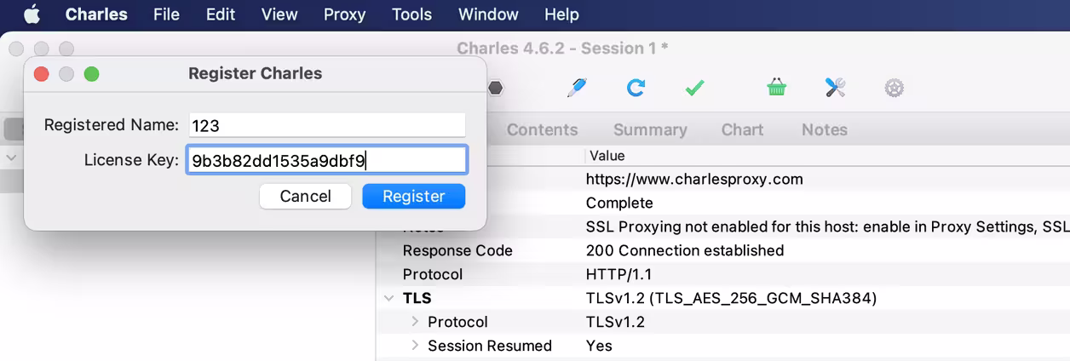Switch to the Chart tab
This screenshot has width=1070, height=361.
742,129
